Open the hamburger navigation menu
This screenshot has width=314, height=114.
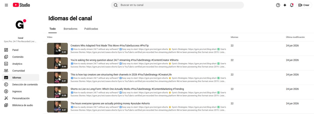tap(6, 5)
